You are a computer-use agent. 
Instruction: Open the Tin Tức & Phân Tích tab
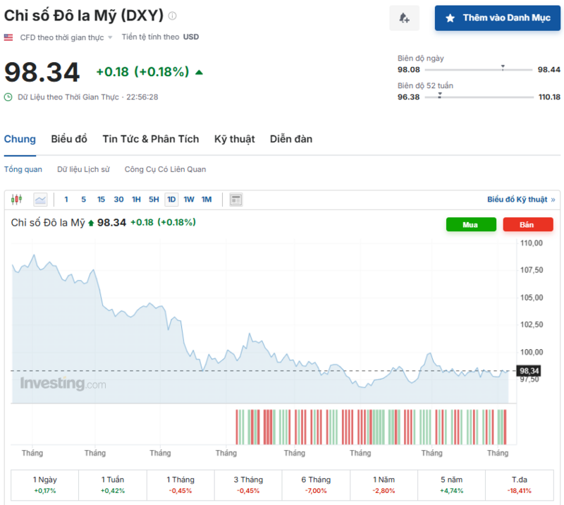coord(150,139)
